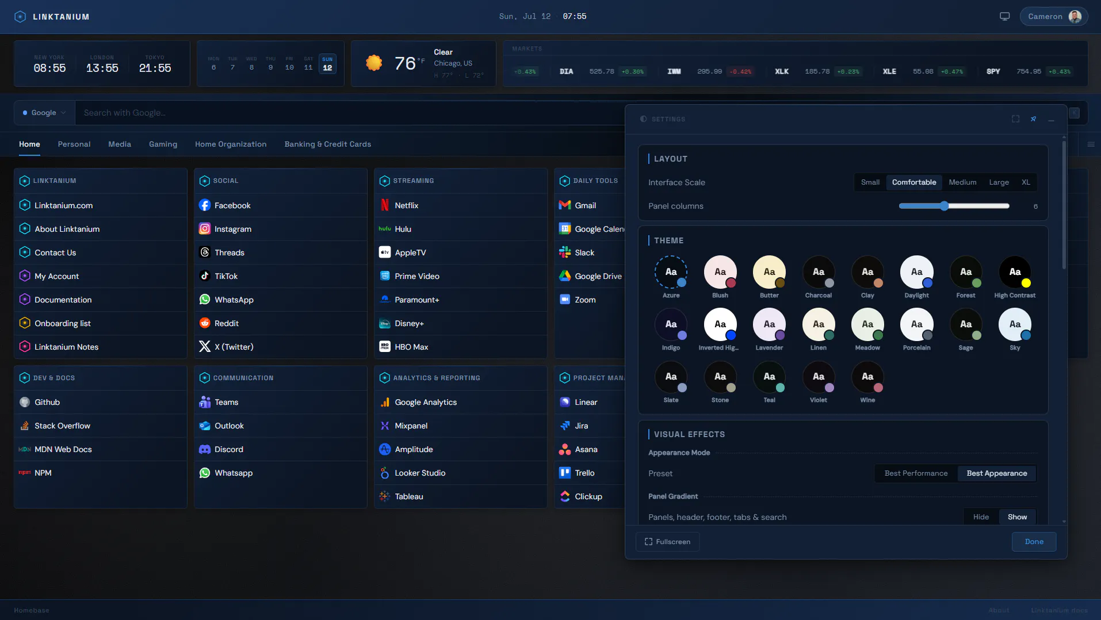Image resolution: width=1101 pixels, height=620 pixels.
Task: Click the Zoom icon
Action: click(565, 300)
